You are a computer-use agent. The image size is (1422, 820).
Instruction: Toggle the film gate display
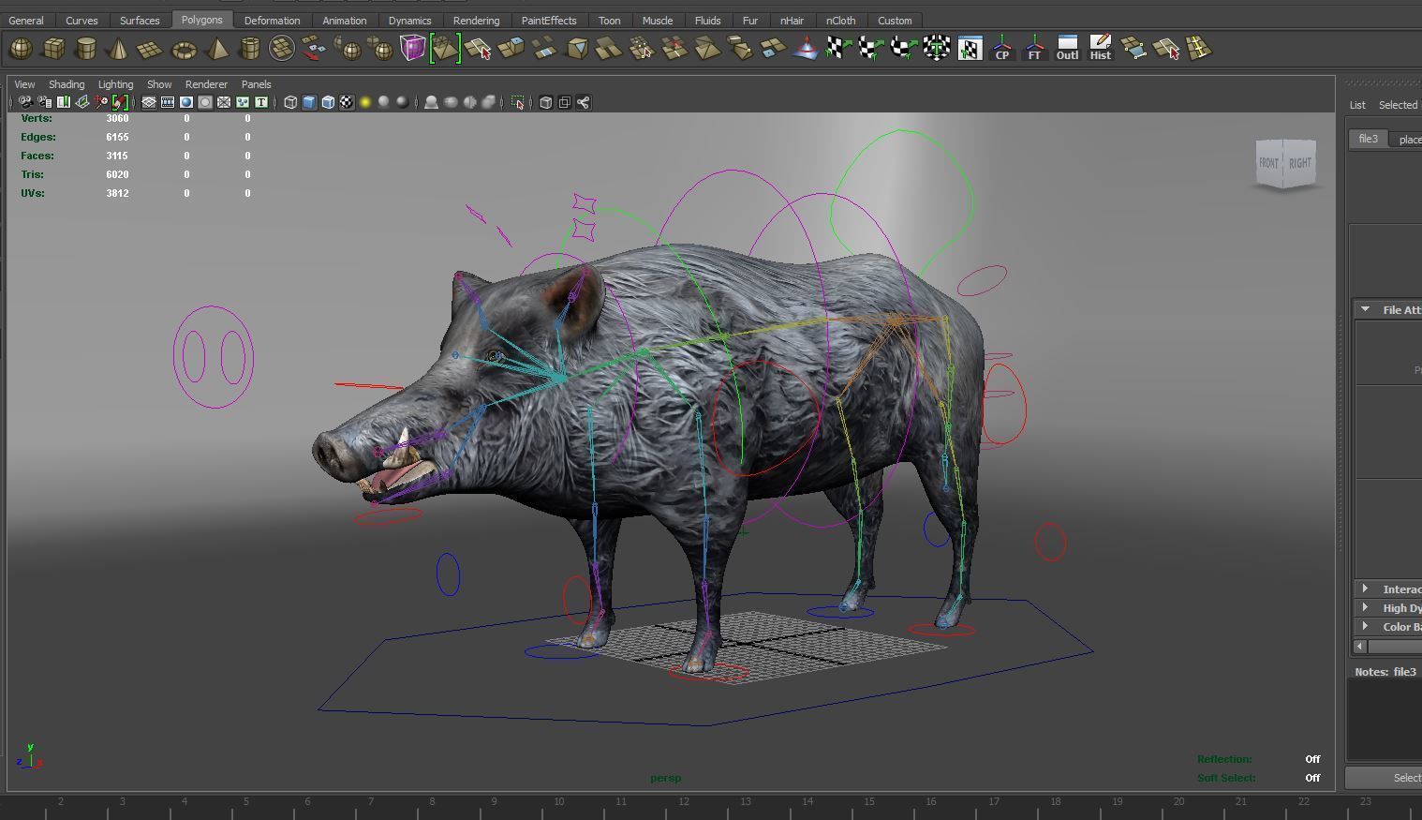tap(168, 102)
